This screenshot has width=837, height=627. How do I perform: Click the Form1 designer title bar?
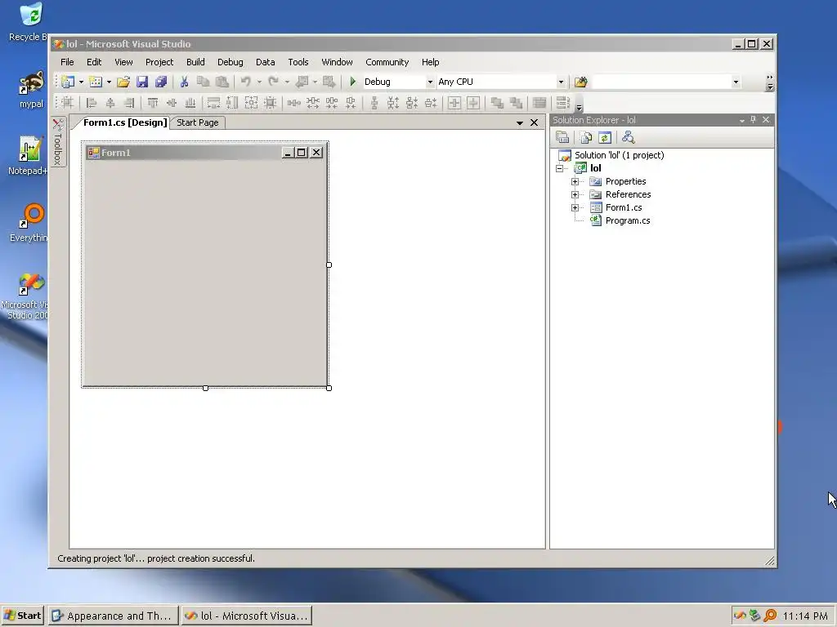coord(205,153)
